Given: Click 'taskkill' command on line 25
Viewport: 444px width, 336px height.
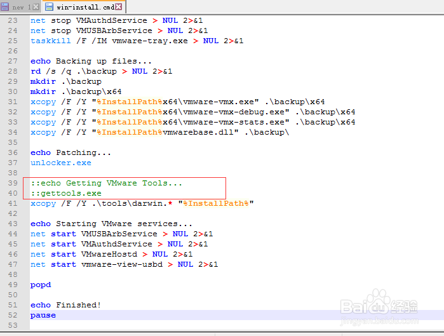Looking at the screenshot, I should point(51,41).
